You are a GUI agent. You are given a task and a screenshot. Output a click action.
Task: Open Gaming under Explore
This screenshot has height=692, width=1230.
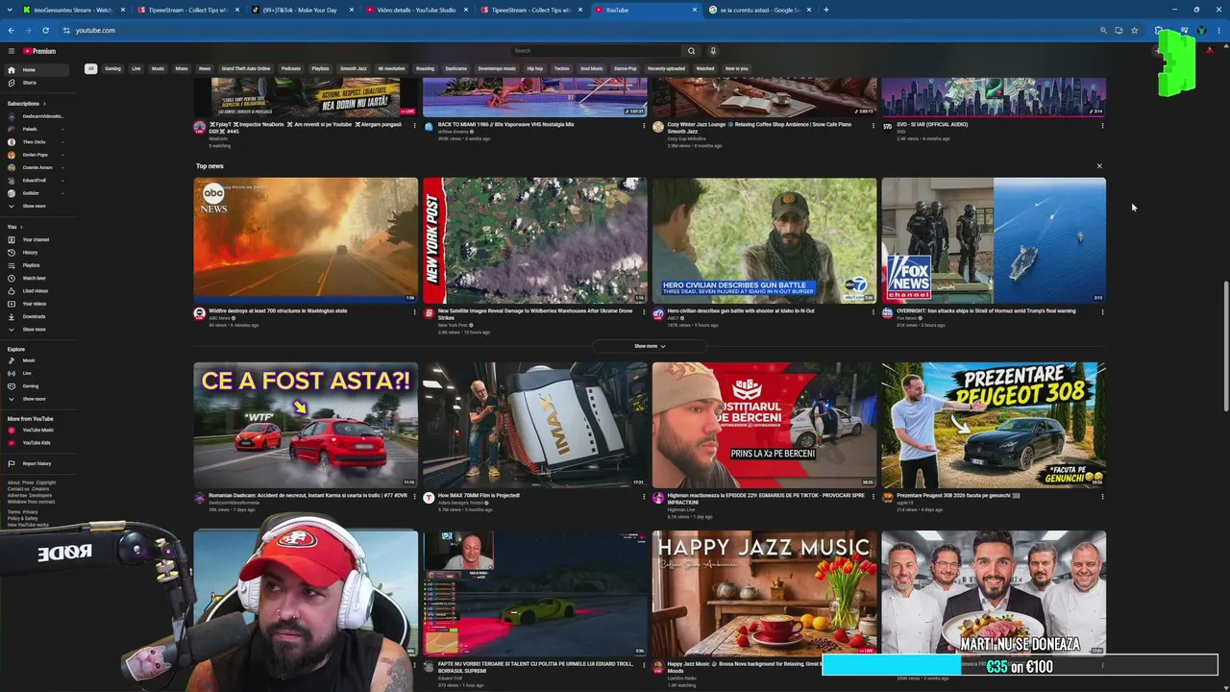click(29, 385)
